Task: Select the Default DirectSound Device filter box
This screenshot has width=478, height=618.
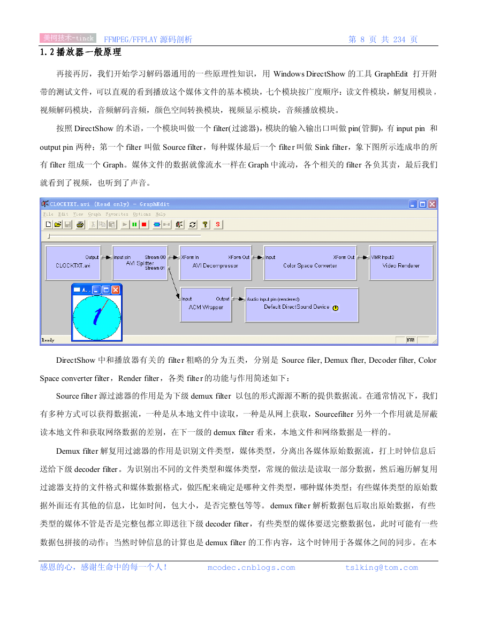Action: (x=302, y=304)
